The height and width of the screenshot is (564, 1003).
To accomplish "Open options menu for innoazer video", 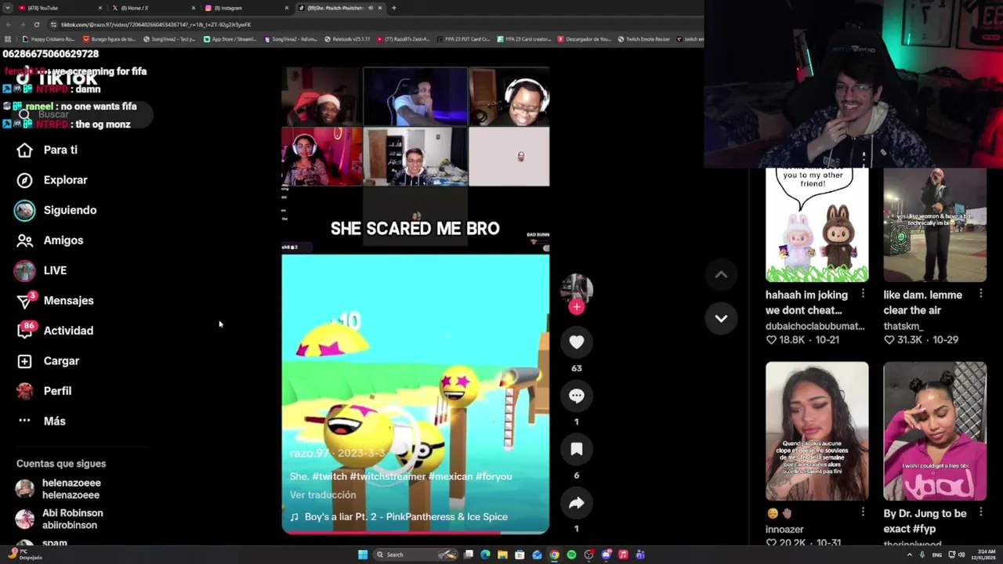I will [x=863, y=512].
